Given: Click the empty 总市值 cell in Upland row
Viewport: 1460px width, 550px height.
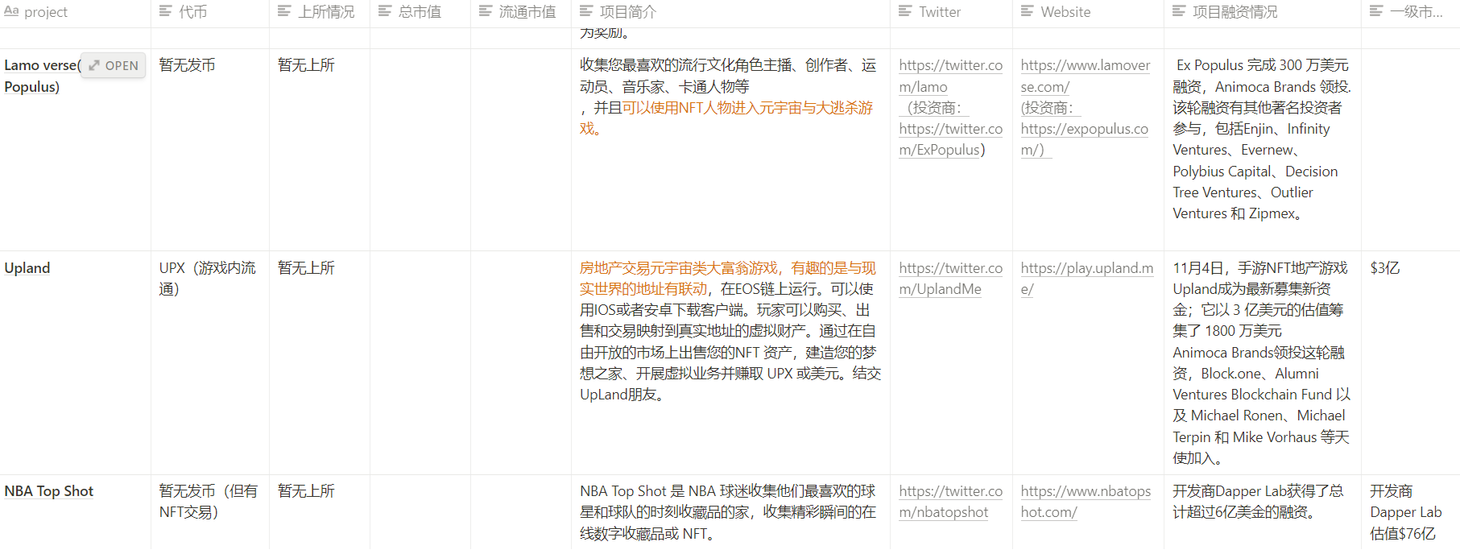Looking at the screenshot, I should (x=420, y=362).
